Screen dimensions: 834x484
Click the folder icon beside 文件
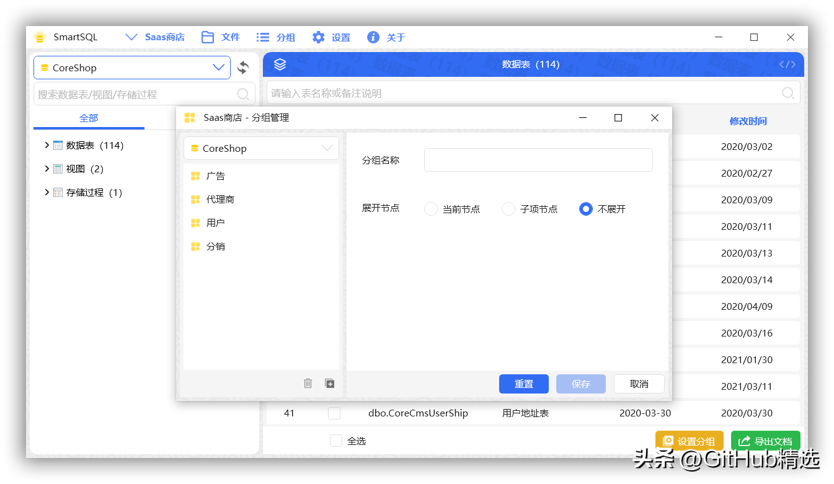click(208, 37)
